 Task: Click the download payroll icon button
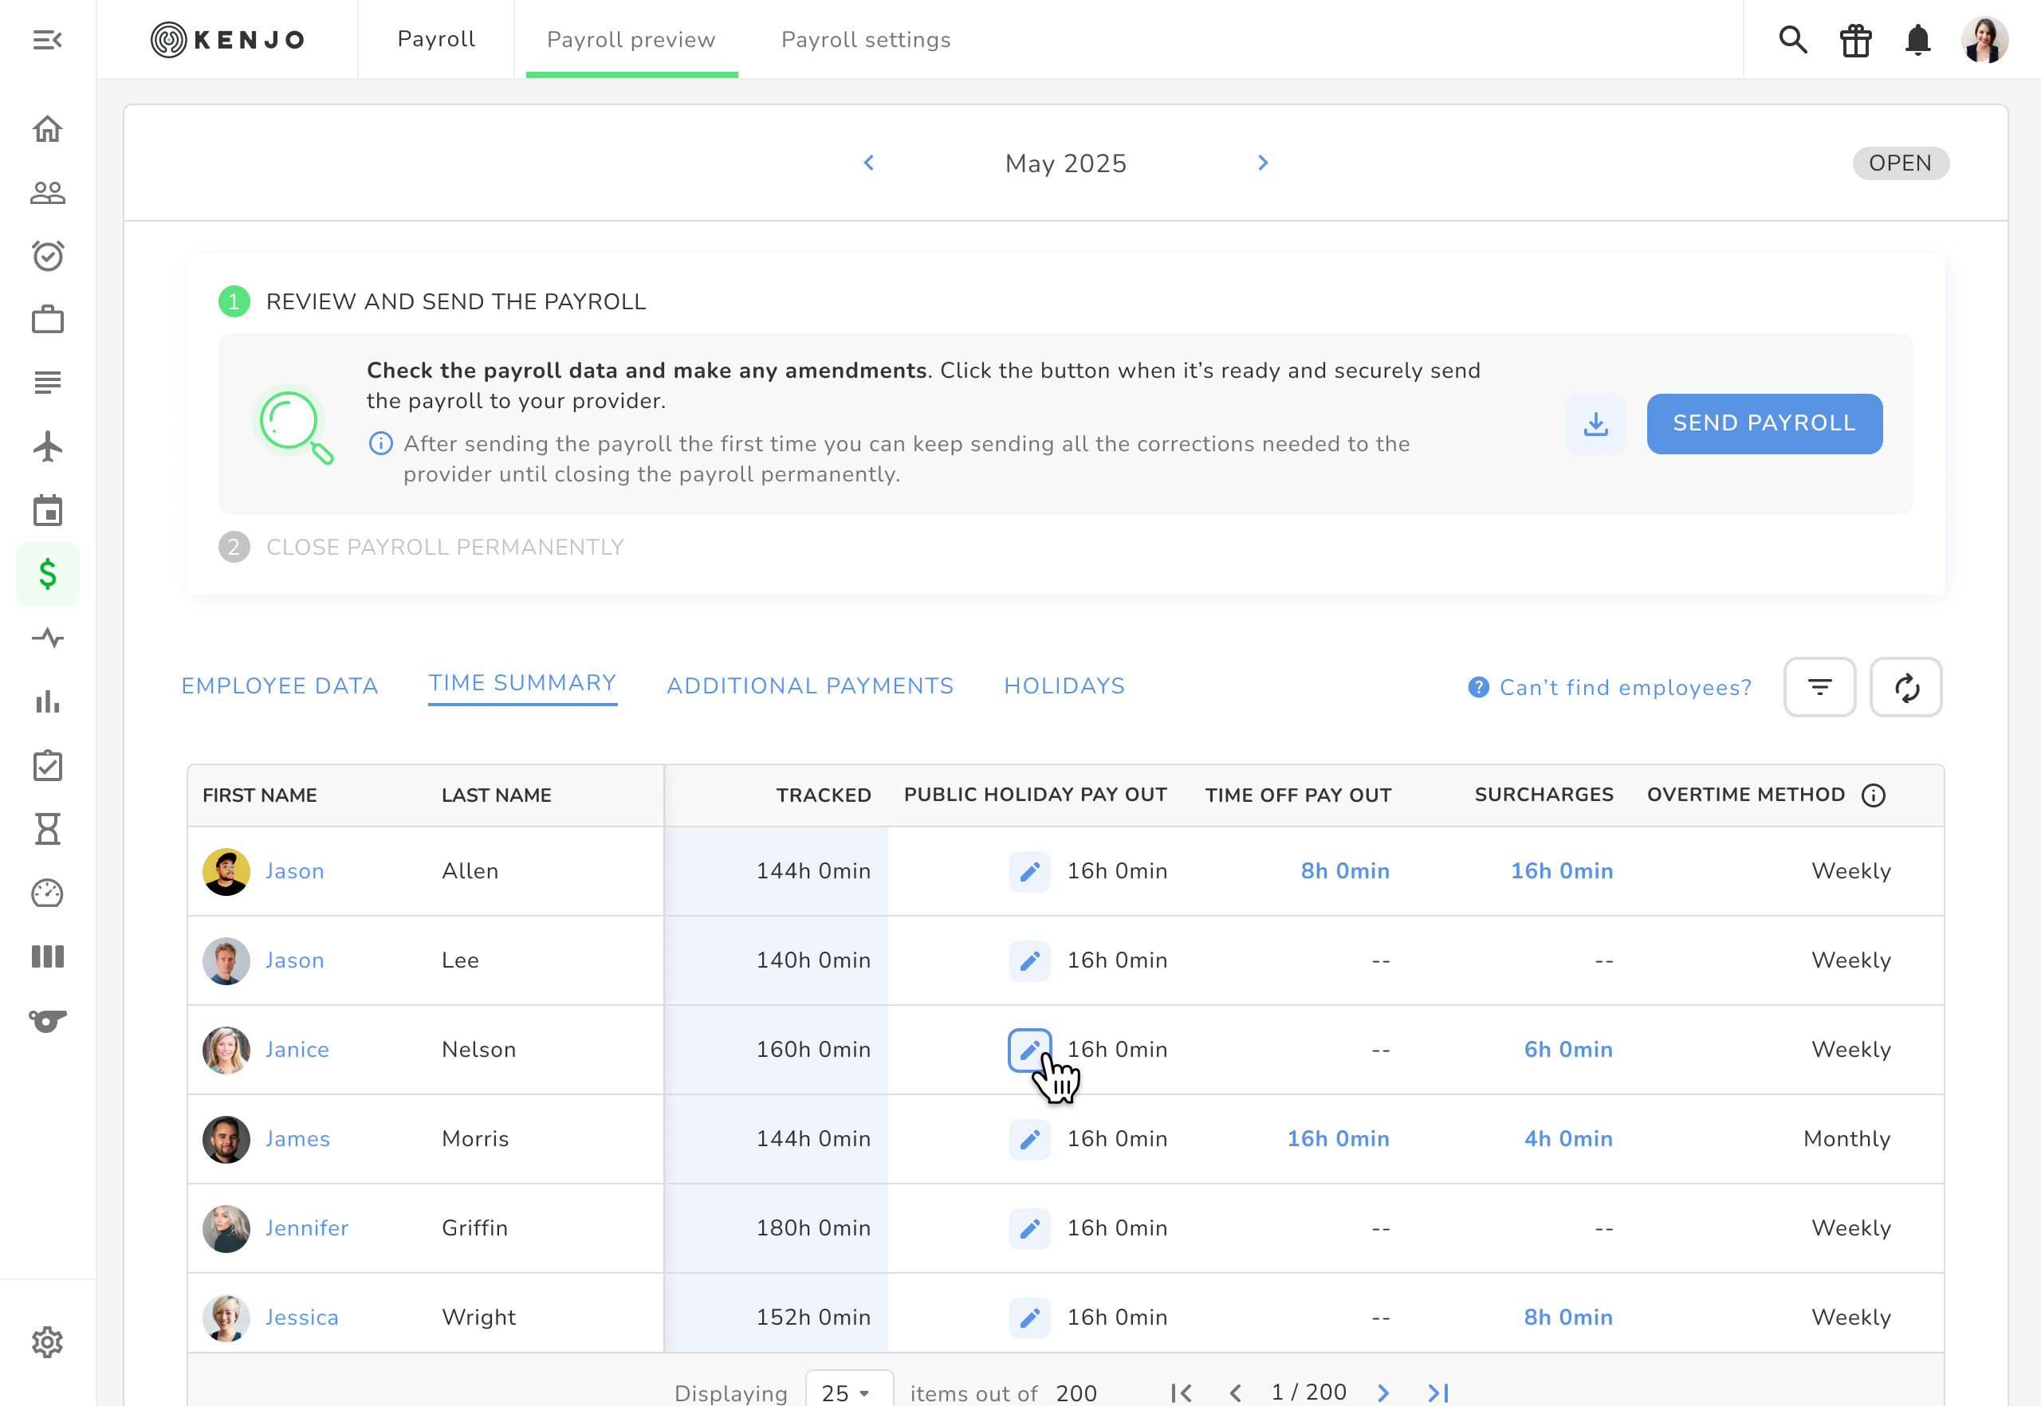(x=1595, y=424)
